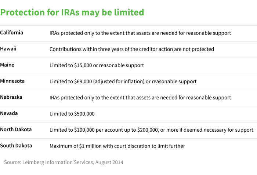Screen dimensions: 257x175
Task: Click the South Dakota row heading
Action: (16, 146)
